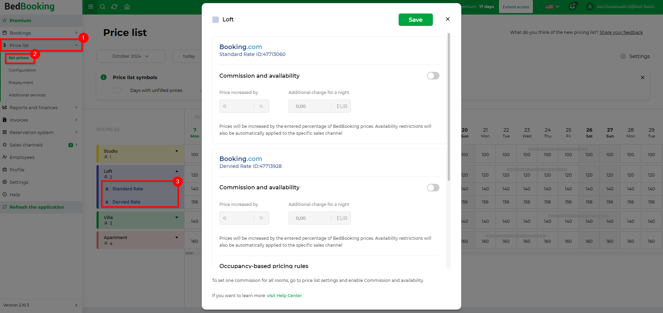Close the Loft dialog with X
Image resolution: width=663 pixels, height=313 pixels.
click(x=448, y=19)
